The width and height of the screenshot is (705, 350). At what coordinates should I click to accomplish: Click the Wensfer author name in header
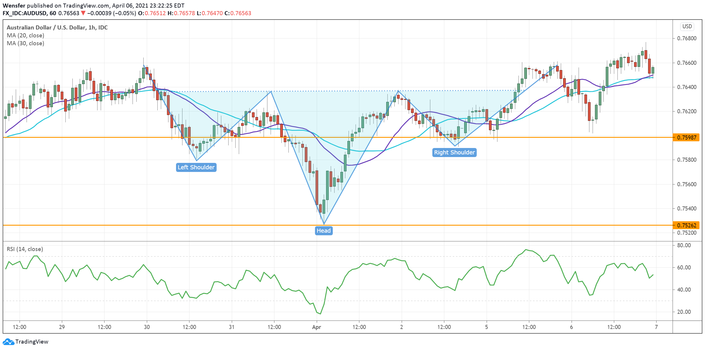(14, 6)
